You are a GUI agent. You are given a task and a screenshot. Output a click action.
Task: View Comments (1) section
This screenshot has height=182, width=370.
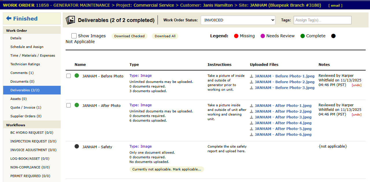[32, 73]
